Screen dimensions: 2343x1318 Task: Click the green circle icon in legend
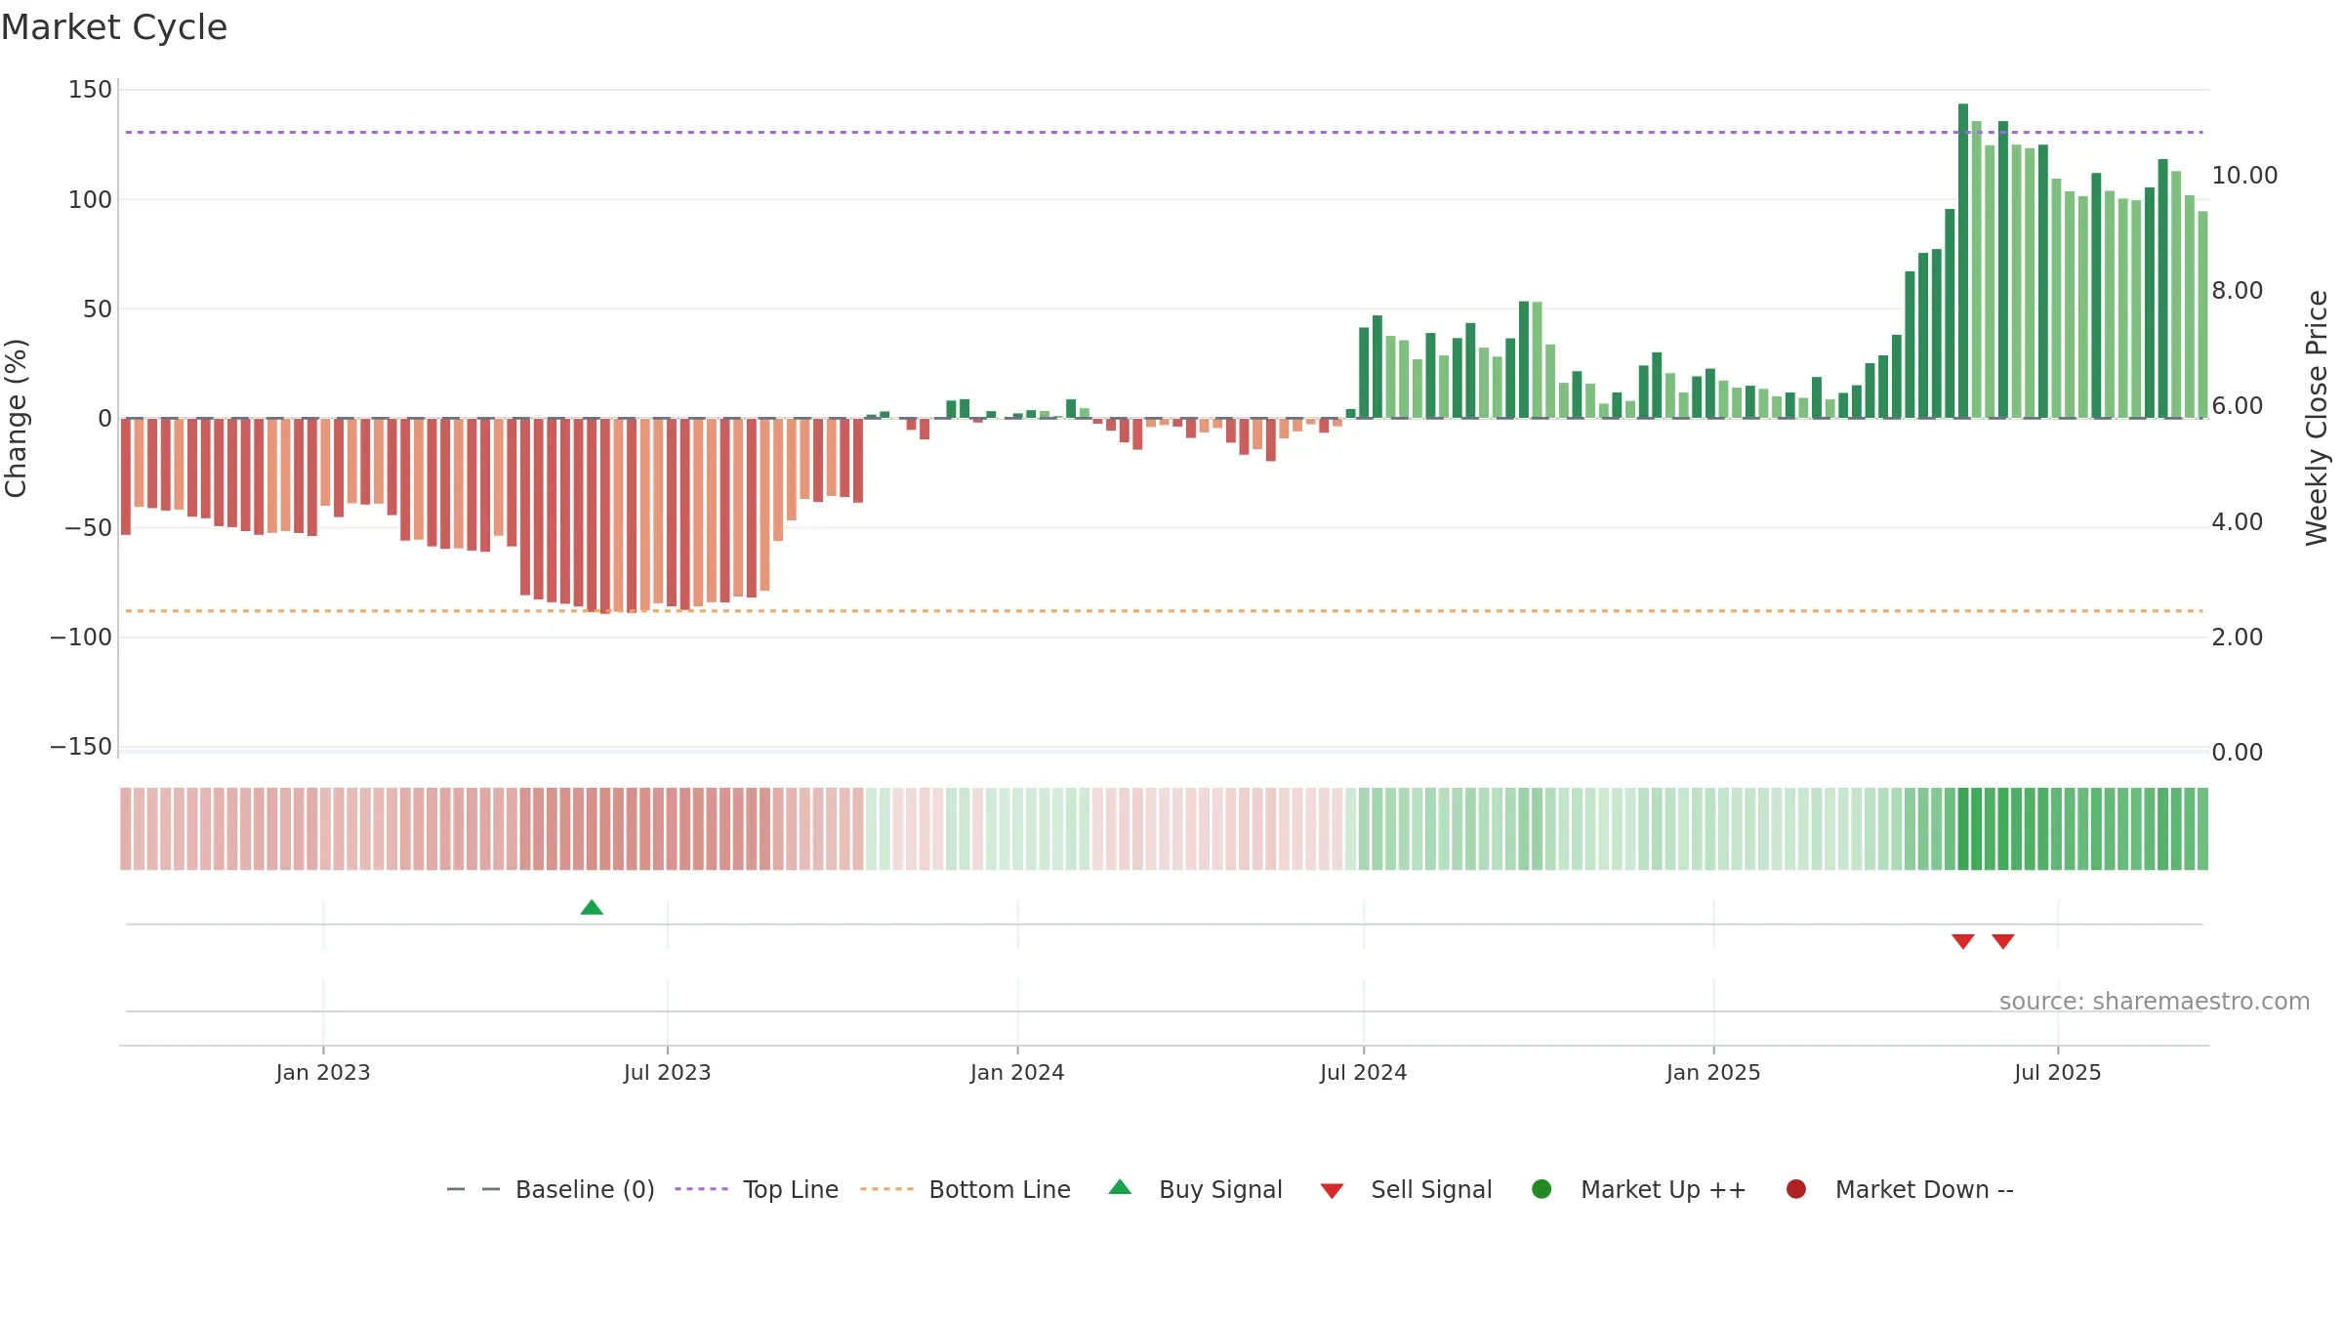click(1541, 1189)
